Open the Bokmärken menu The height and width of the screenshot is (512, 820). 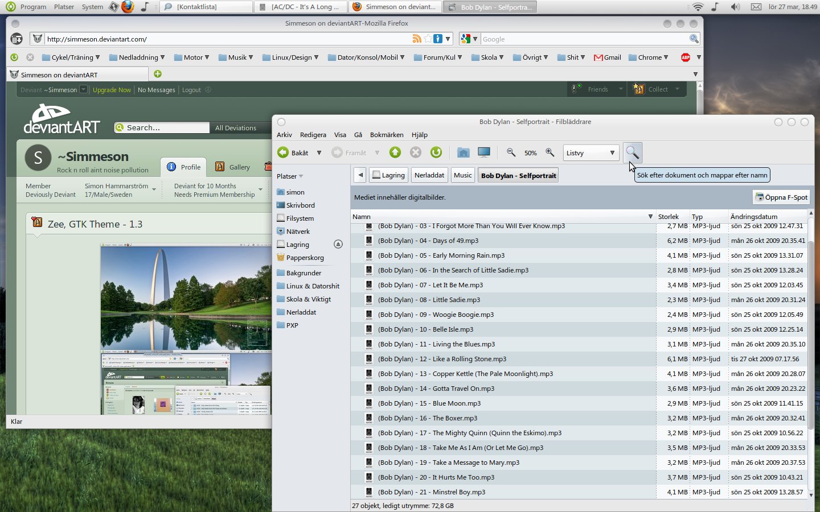[387, 135]
